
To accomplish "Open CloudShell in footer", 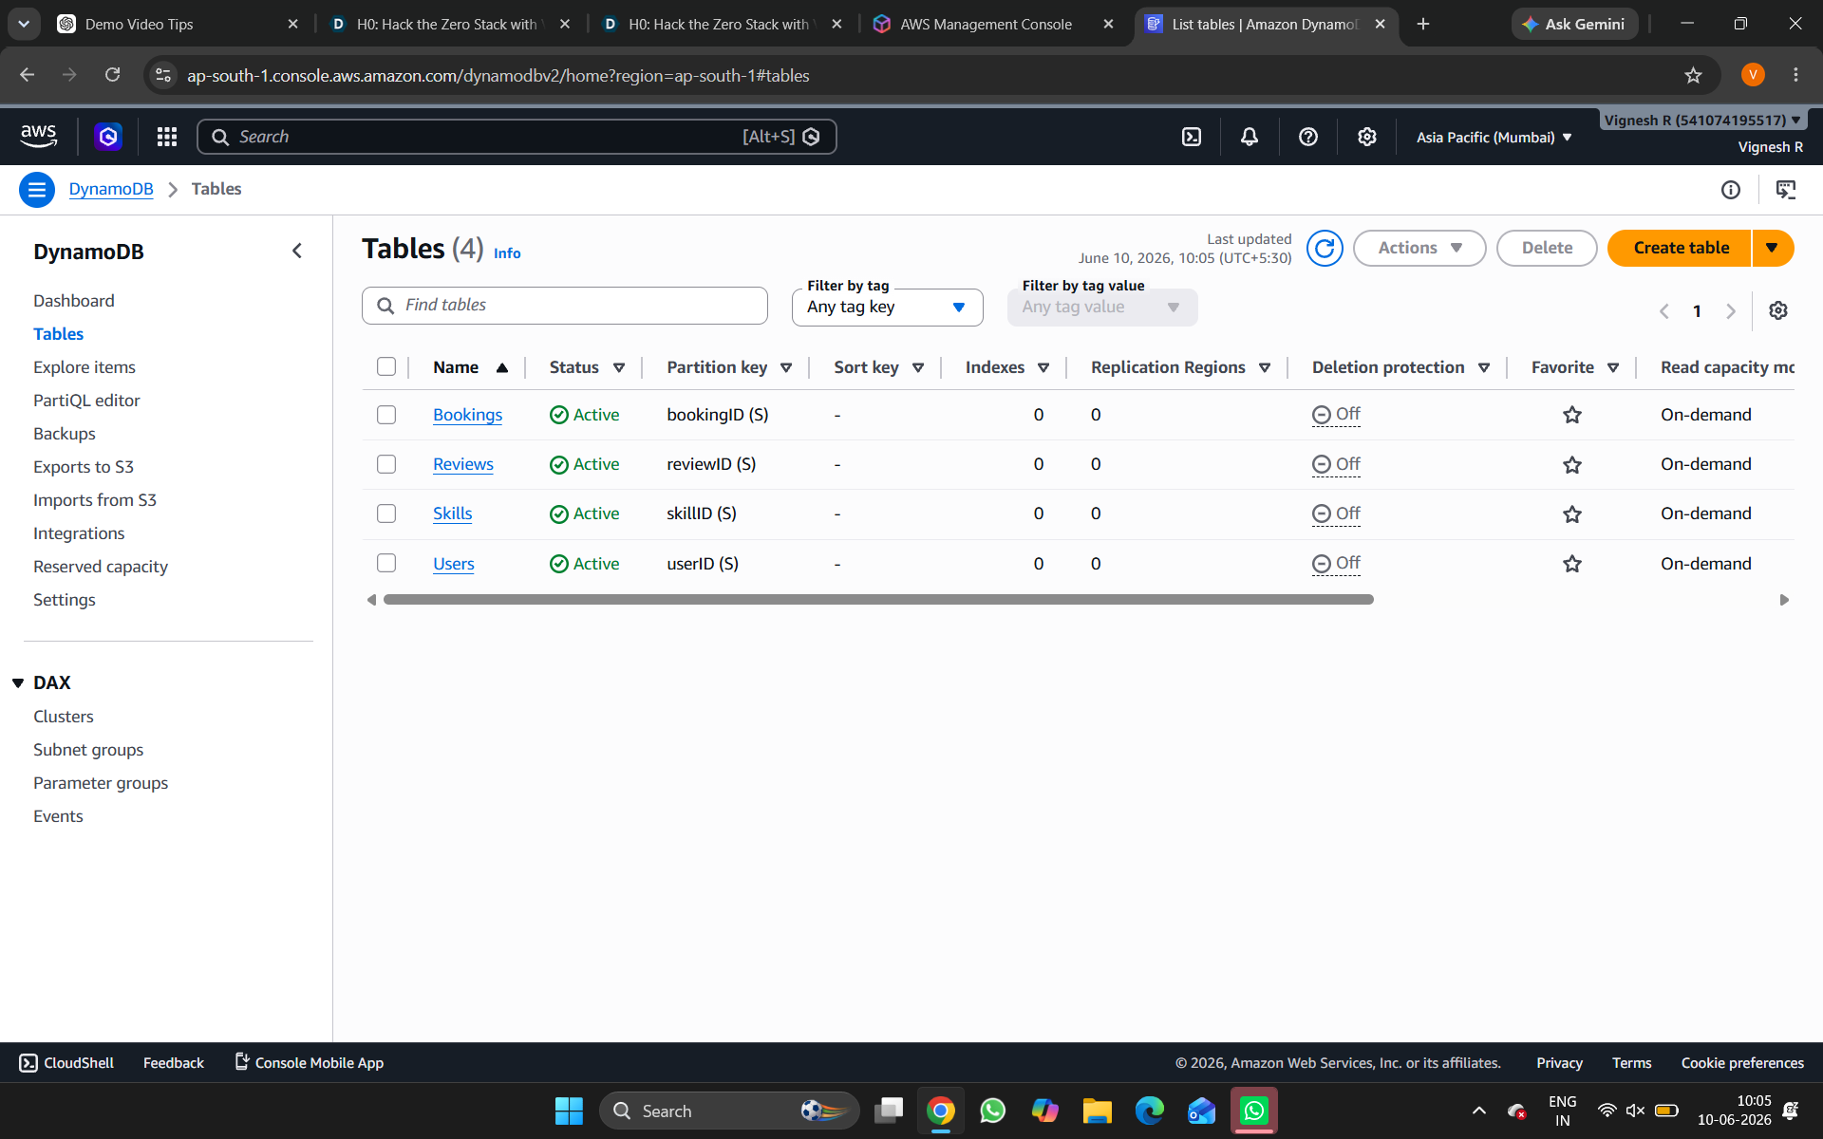I will (x=66, y=1063).
